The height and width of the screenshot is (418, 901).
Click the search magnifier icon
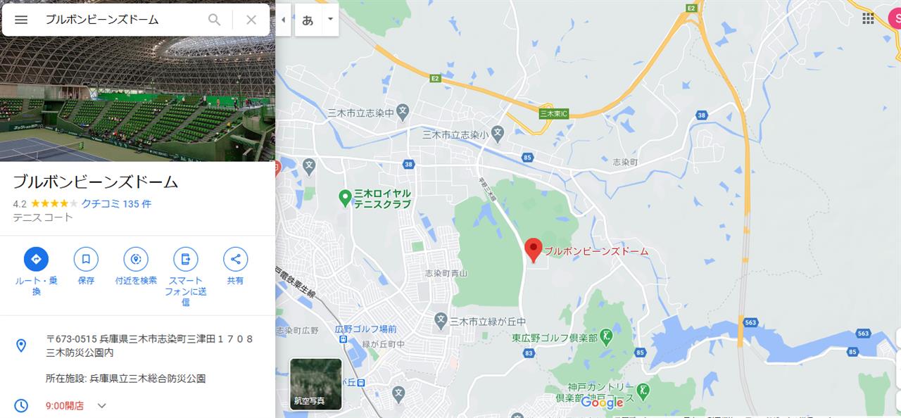click(215, 20)
